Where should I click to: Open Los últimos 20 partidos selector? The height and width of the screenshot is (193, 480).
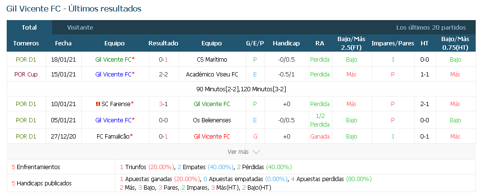(x=431, y=28)
